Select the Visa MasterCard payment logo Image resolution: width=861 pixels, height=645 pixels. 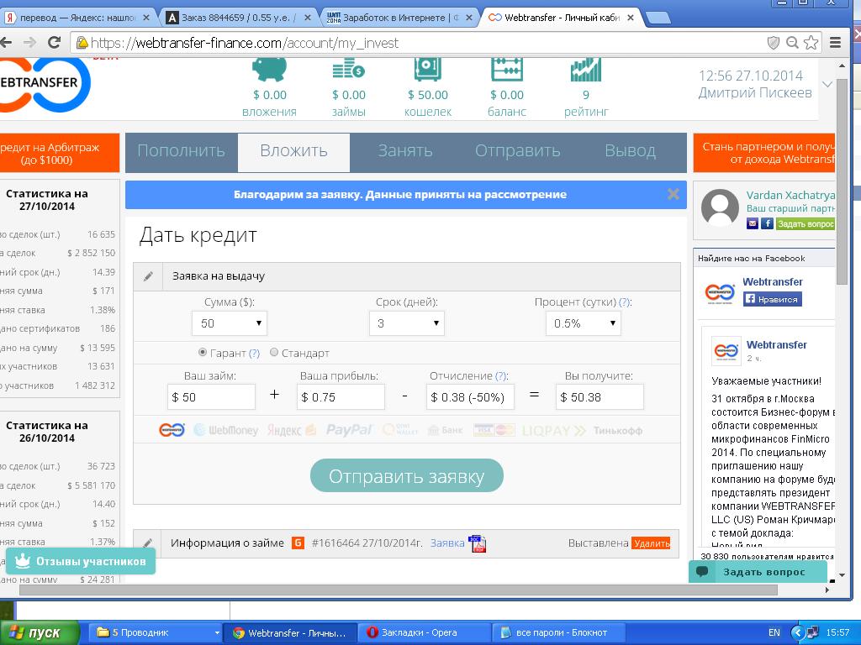pyautogui.click(x=494, y=431)
